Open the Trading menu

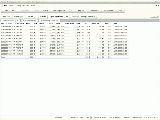pos(18,6)
